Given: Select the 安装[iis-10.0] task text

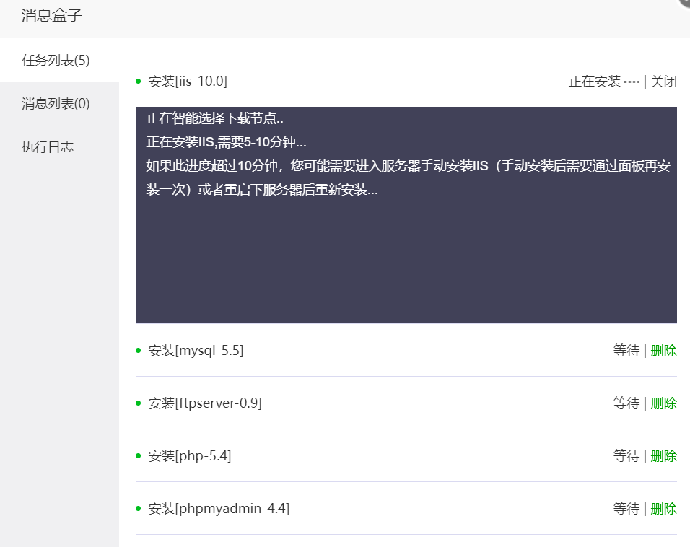Looking at the screenshot, I should click(x=188, y=82).
